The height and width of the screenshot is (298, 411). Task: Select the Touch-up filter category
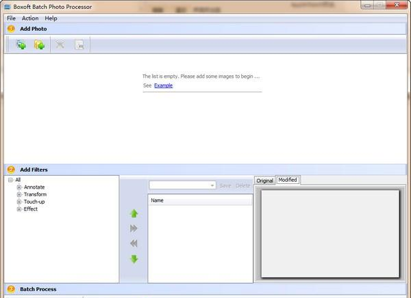[34, 202]
